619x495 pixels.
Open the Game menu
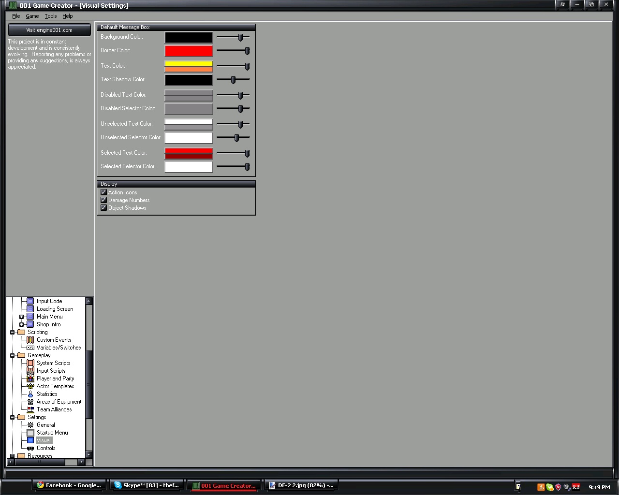pyautogui.click(x=32, y=16)
